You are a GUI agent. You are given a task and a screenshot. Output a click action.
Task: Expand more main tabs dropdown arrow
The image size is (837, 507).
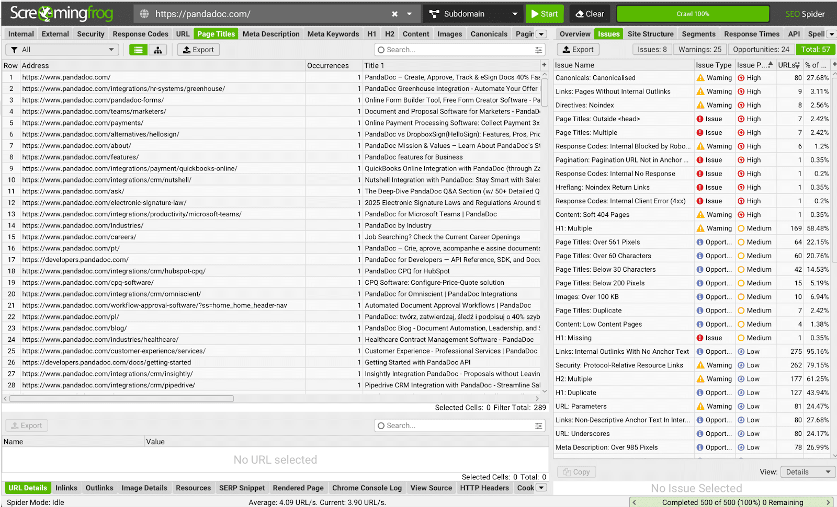541,34
